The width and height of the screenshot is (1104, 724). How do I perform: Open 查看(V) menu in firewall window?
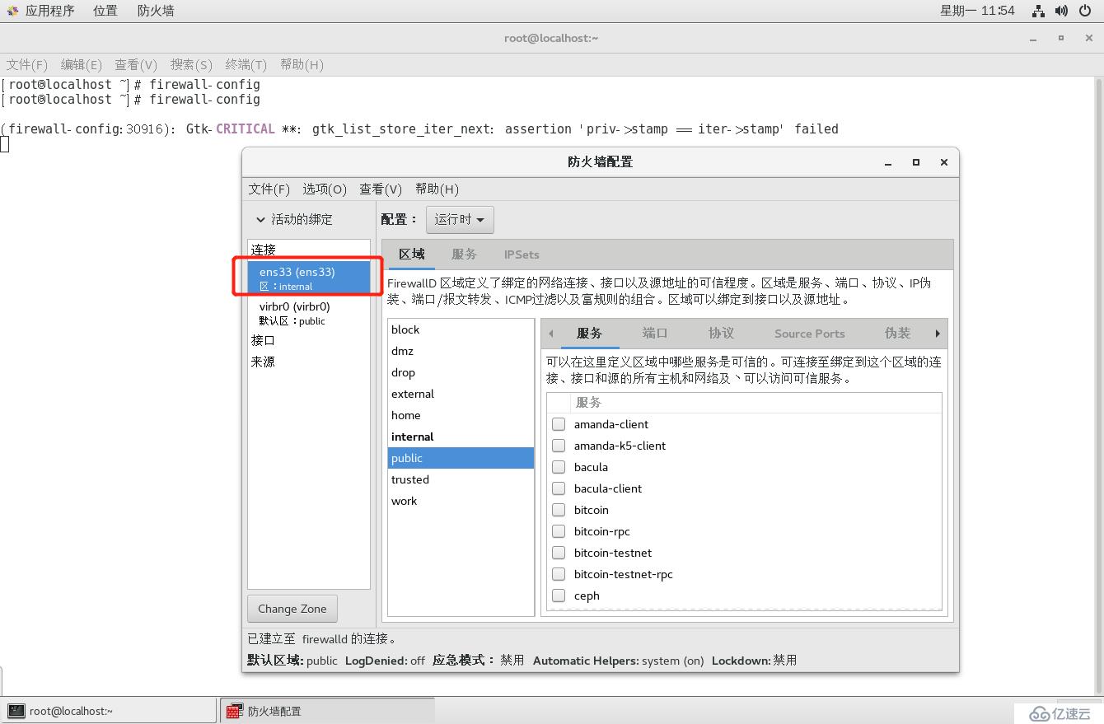tap(381, 189)
